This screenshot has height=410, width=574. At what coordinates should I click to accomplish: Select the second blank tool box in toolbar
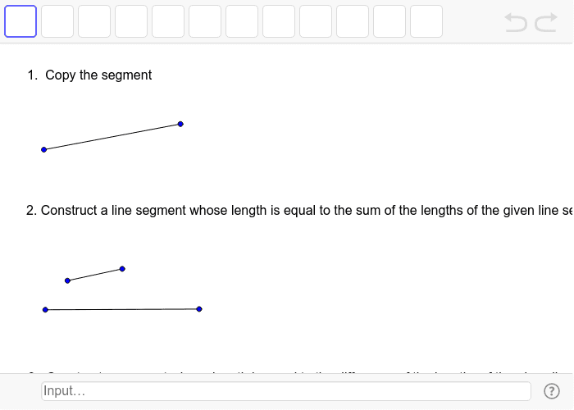[57, 21]
